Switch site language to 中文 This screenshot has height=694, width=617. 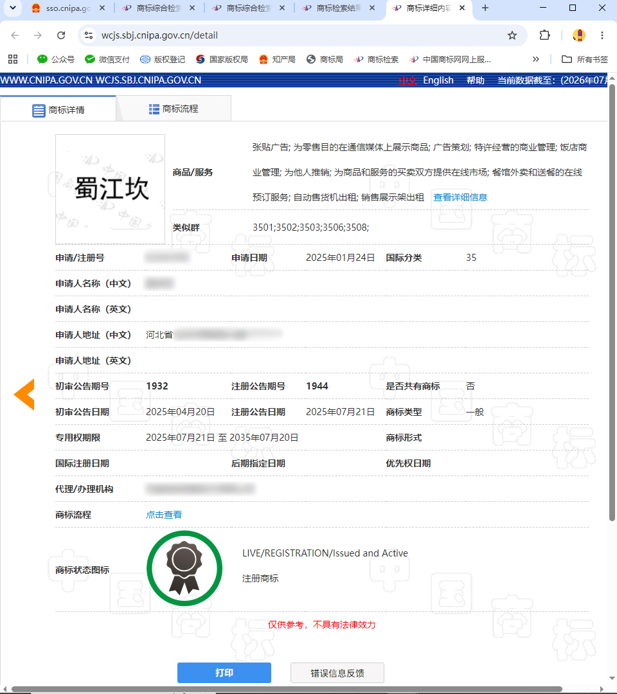407,80
